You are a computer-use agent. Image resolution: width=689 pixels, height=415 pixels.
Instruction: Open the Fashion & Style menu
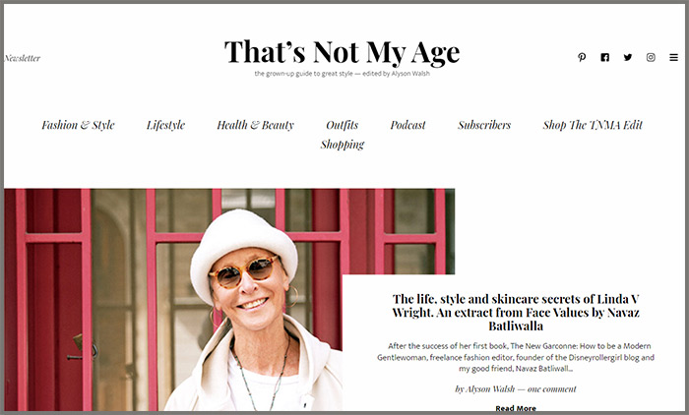[x=78, y=125]
